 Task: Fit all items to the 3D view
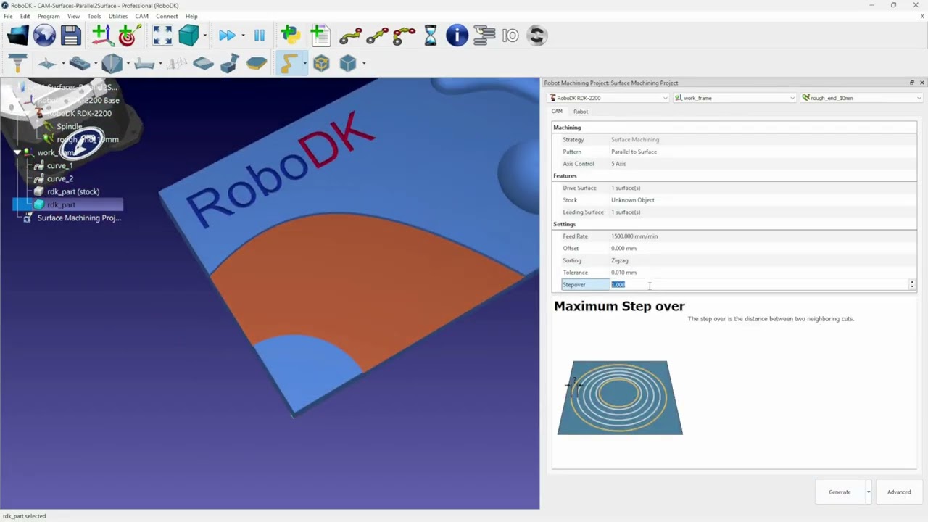click(162, 36)
